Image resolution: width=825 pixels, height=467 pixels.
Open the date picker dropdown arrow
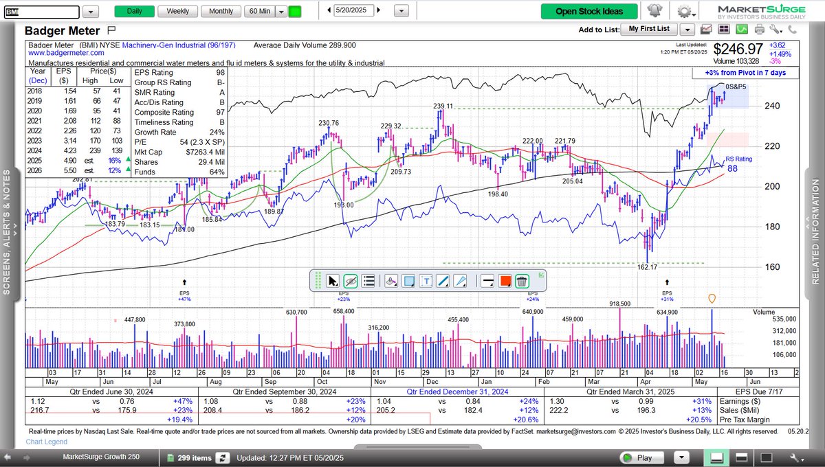pos(402,11)
